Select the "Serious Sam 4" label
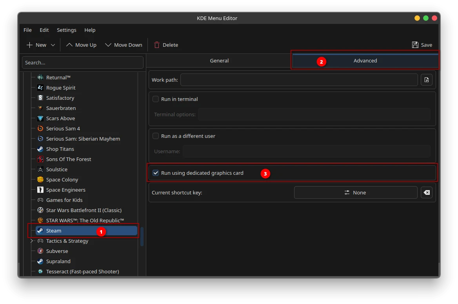This screenshot has height=304, width=458. coord(63,129)
